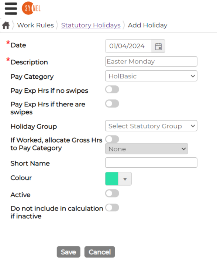217x266 pixels.
Task: Click the Save button
Action: [x=68, y=252]
